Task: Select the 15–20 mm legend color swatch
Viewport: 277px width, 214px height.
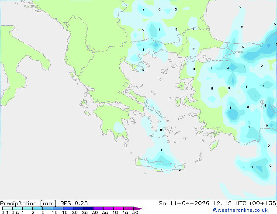Action: 68,208
